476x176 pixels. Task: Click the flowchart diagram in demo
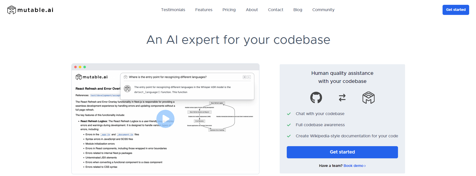[x=219, y=117]
